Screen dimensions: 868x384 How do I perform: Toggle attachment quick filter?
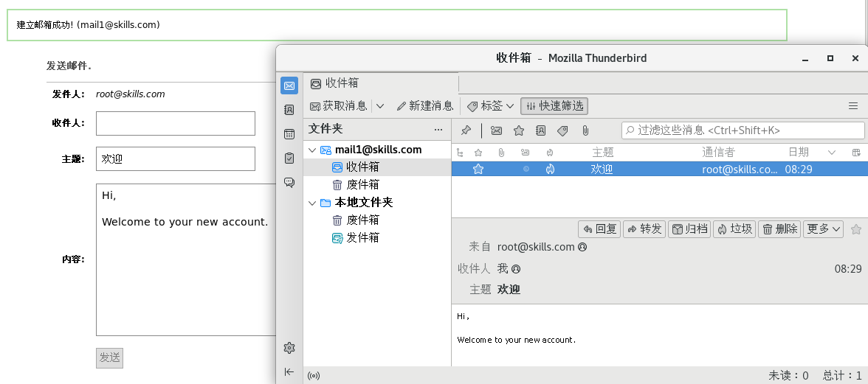coord(585,130)
